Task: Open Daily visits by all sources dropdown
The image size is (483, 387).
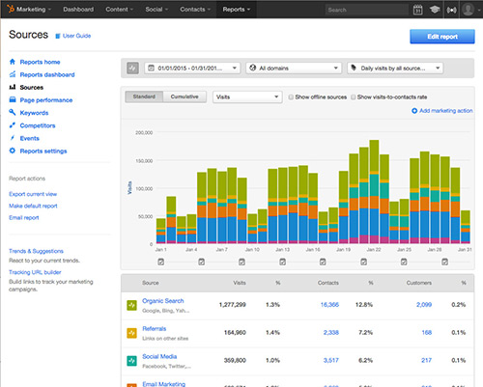Action: [395, 69]
